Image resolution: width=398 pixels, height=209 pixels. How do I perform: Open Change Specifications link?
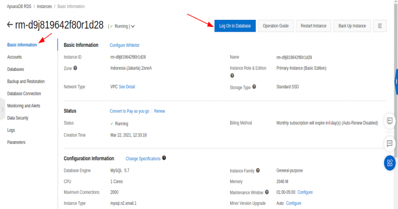pyautogui.click(x=143, y=158)
